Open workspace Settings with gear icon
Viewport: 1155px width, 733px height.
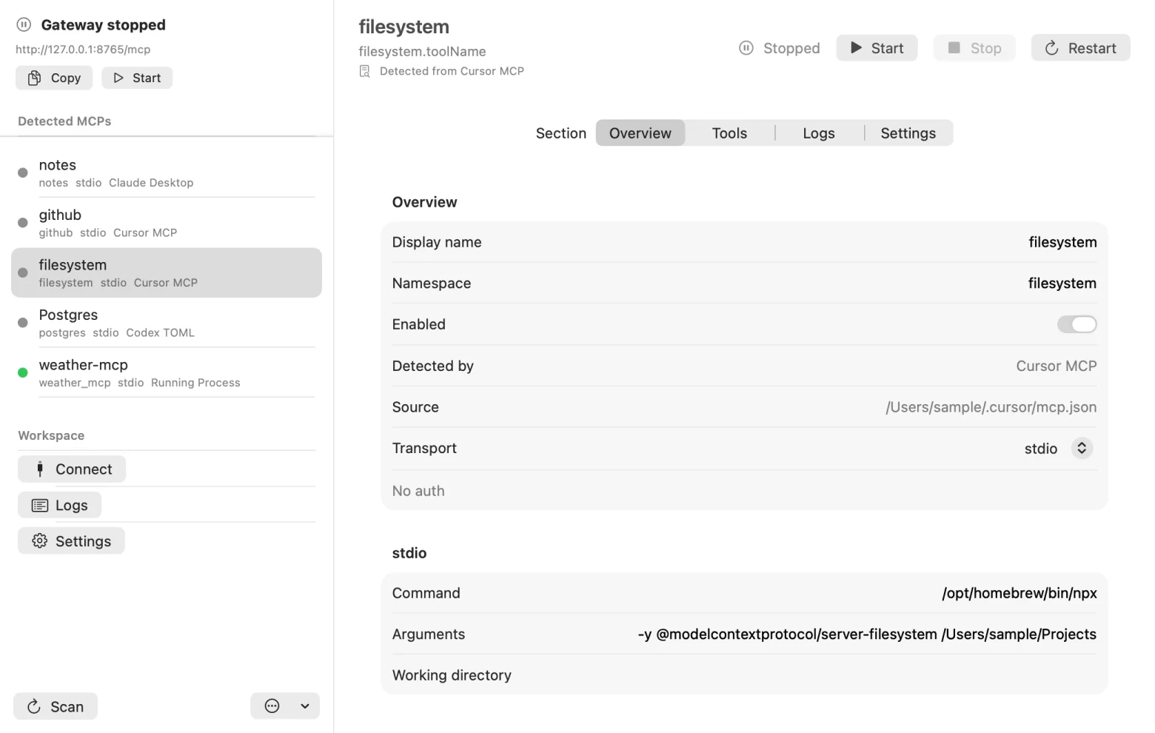pyautogui.click(x=71, y=541)
